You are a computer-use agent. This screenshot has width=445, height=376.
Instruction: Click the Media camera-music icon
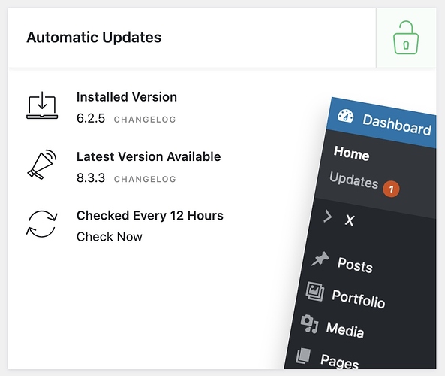[x=310, y=323]
